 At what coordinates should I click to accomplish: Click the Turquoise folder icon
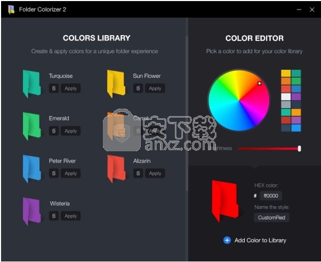click(x=31, y=84)
